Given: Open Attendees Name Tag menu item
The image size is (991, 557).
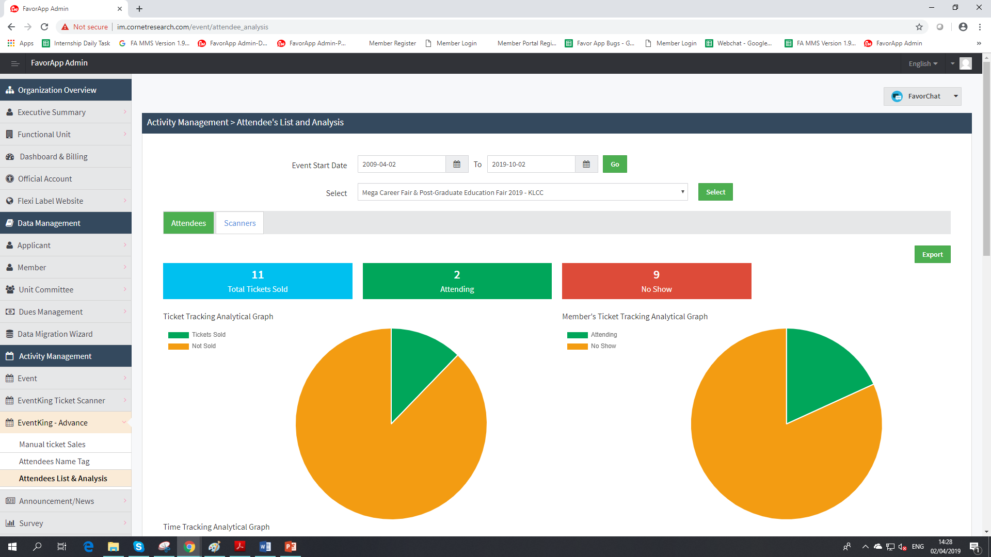Looking at the screenshot, I should click(54, 461).
